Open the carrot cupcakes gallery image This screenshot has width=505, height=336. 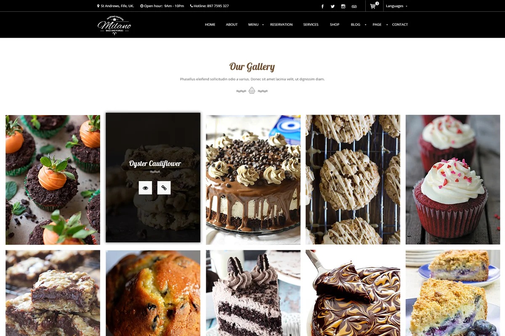pyautogui.click(x=53, y=180)
